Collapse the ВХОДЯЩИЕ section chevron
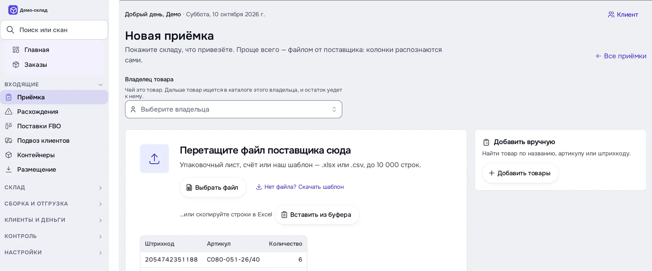 pyautogui.click(x=100, y=85)
